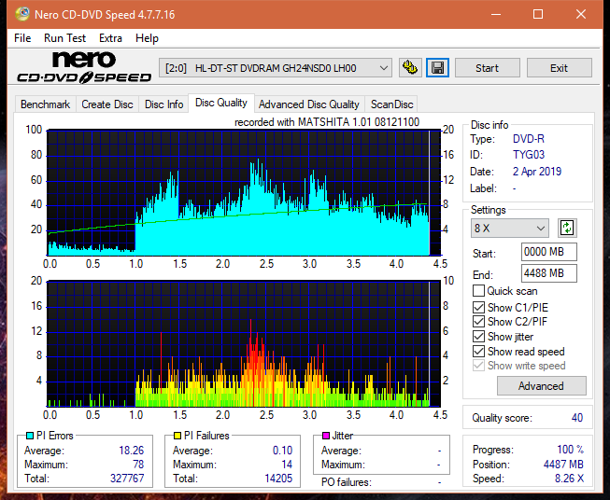This screenshot has width=610, height=500.
Task: Click the PI Errors upper graph
Action: tap(244, 193)
